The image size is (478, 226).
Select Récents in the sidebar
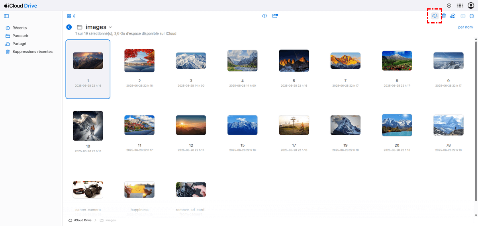coord(20,28)
